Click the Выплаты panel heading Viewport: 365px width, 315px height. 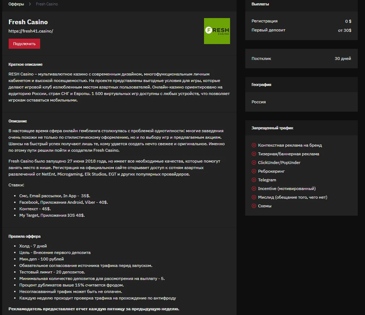[260, 4]
